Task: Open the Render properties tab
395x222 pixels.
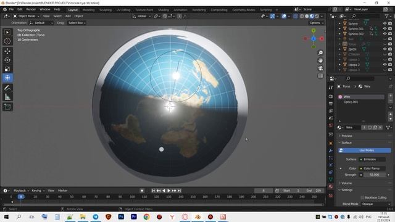Action: (331, 97)
